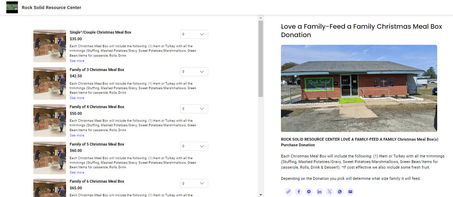453x197 pixels.
Task: Open quantity dropdown for Family of 5 box
Action: click(194, 146)
